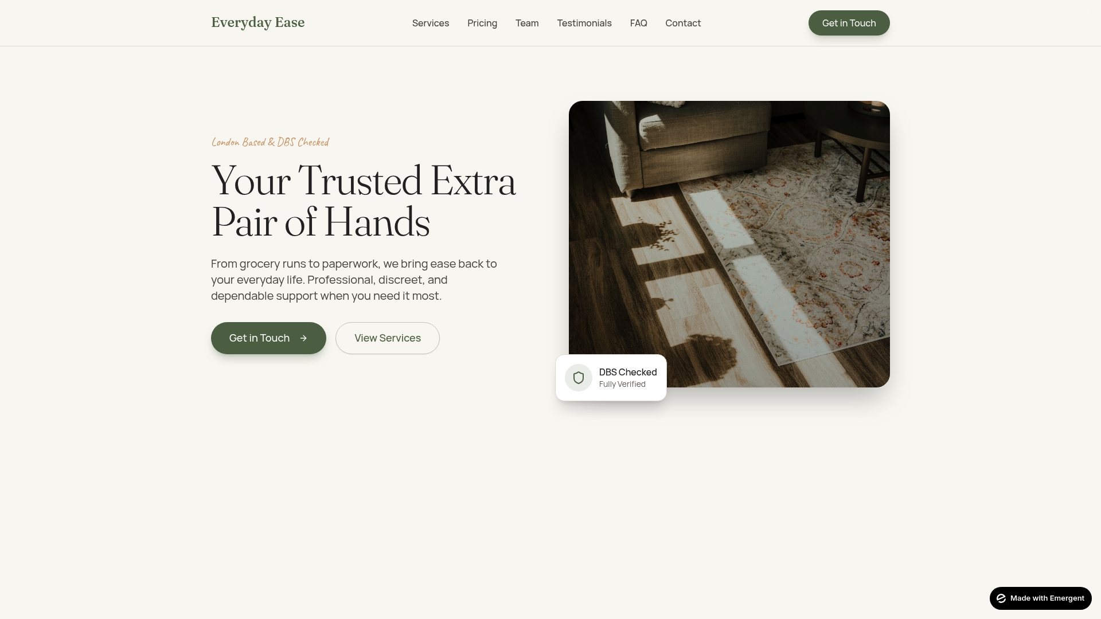This screenshot has height=619, width=1101.
Task: Go to the Services nav item
Action: point(431,23)
